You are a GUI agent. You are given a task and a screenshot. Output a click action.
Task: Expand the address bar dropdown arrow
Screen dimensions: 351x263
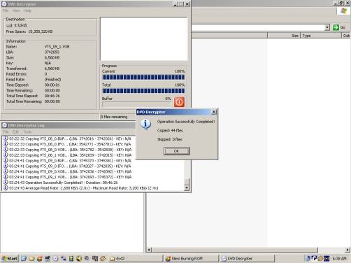[327, 27]
